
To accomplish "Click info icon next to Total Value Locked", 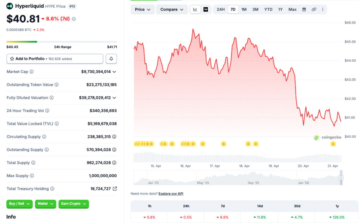I will (x=57, y=124).
